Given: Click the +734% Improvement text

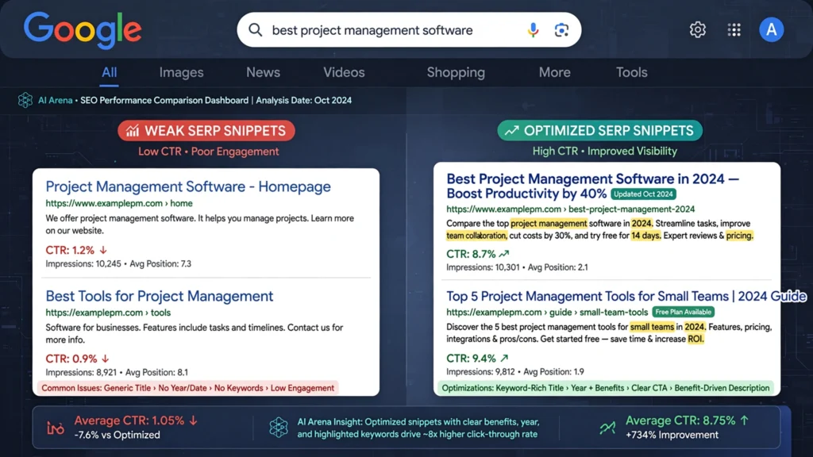Looking at the screenshot, I should [672, 436].
